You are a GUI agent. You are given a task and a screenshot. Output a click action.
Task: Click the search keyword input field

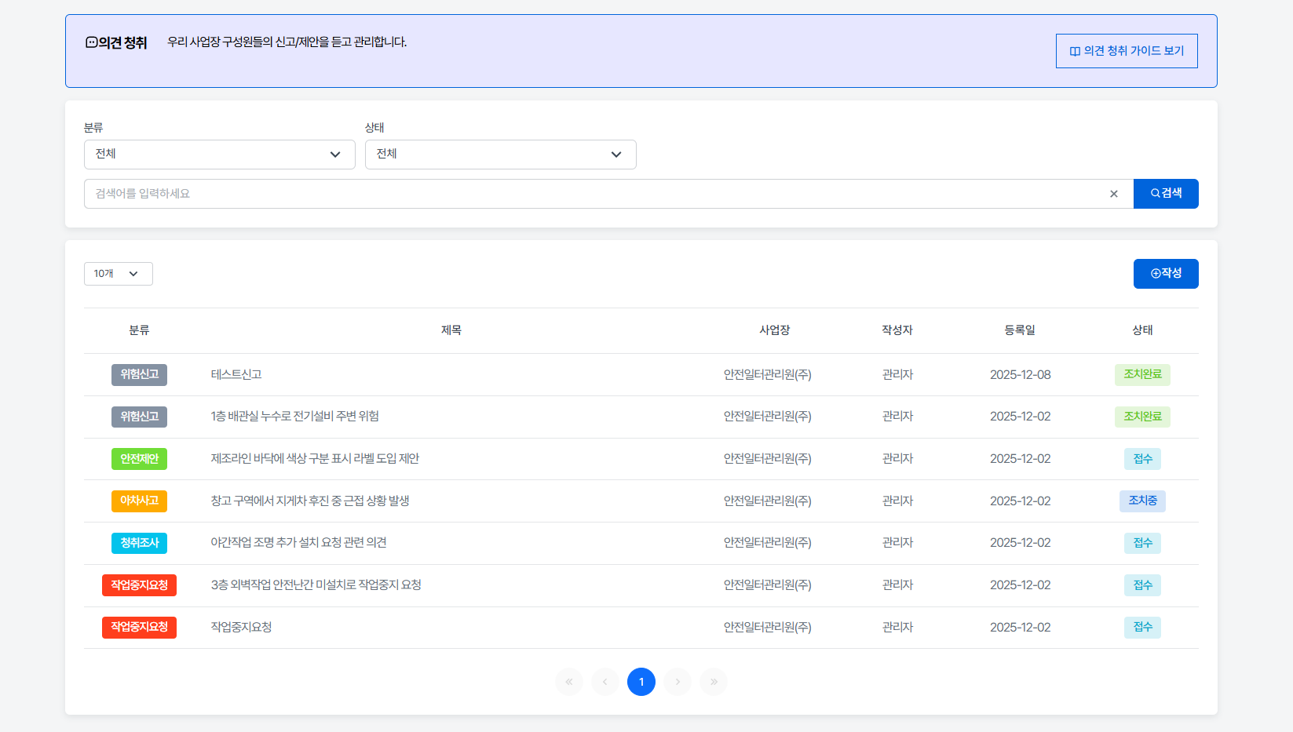click(x=550, y=193)
